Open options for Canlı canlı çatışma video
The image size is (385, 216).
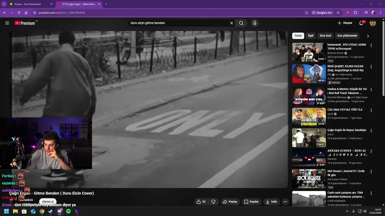pyautogui.click(x=371, y=193)
